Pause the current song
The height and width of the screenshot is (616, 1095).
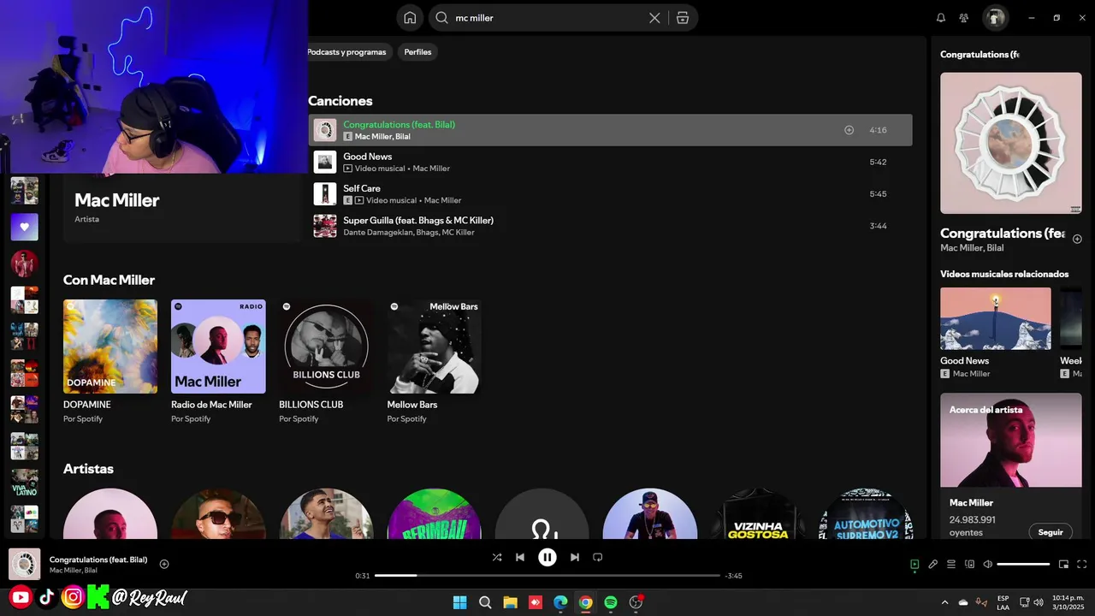pyautogui.click(x=547, y=557)
